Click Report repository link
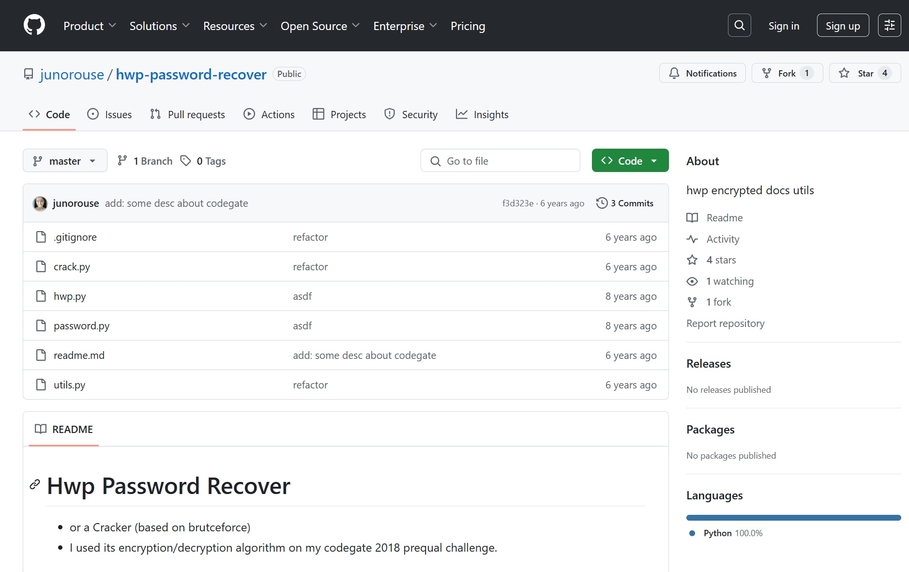Screen dimensions: 909x572 [x=725, y=323]
